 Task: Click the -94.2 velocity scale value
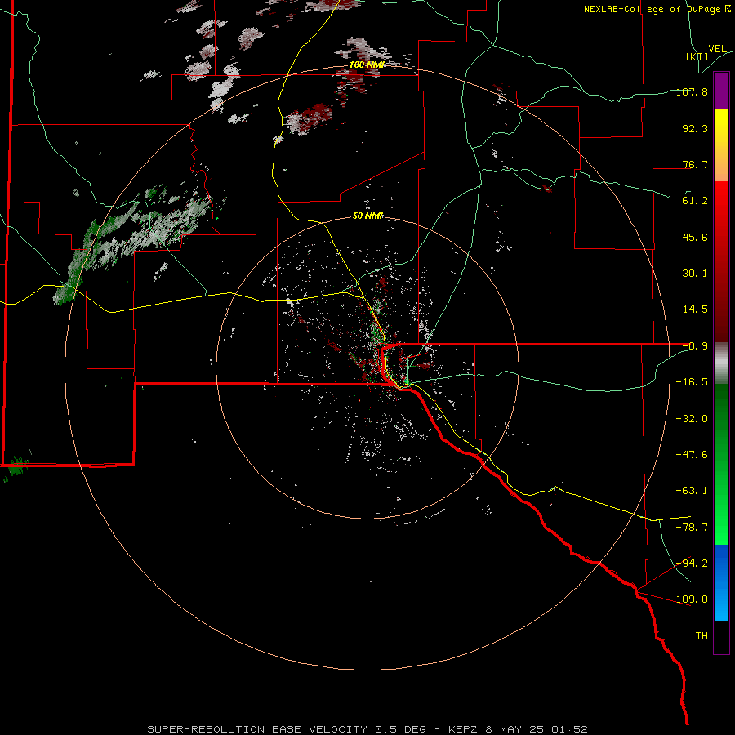pos(692,563)
